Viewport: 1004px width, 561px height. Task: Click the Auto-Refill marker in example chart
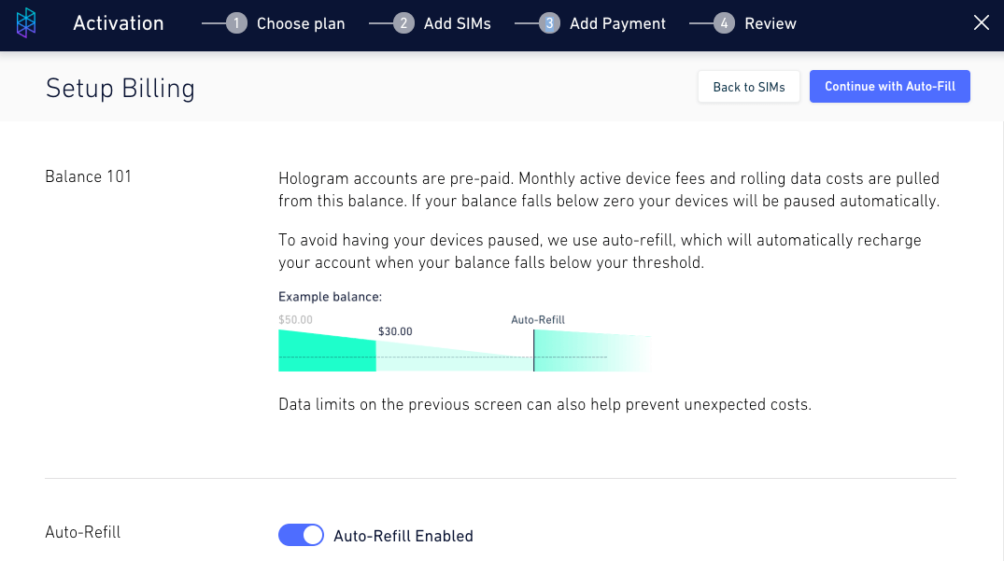pyautogui.click(x=538, y=320)
